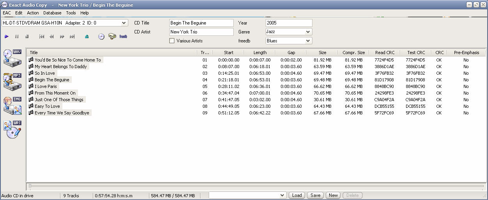Select track You'd Be So Nice To Come Home To

68,60
